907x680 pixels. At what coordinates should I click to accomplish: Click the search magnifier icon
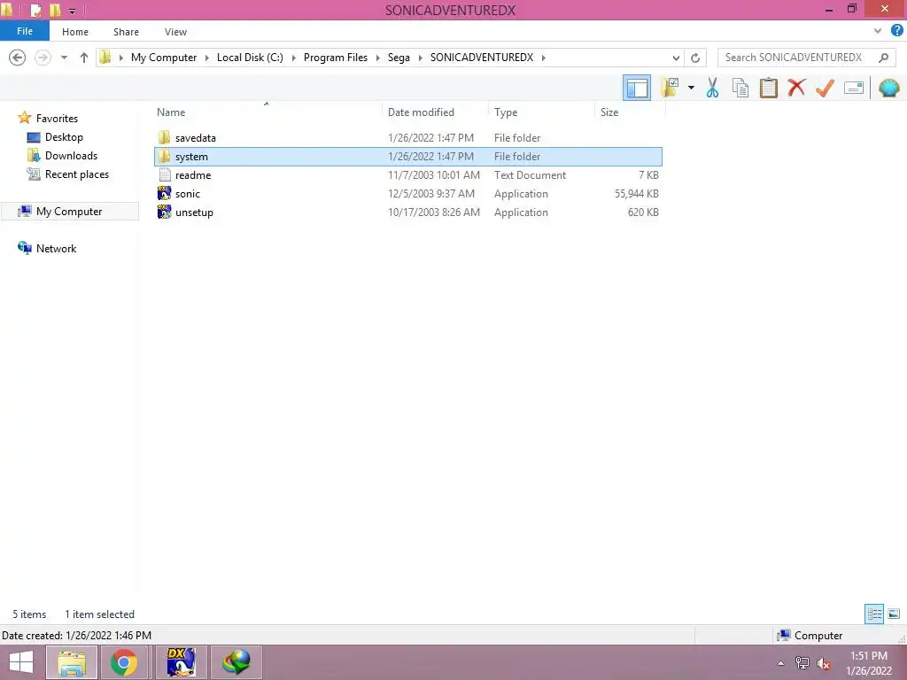(x=883, y=58)
